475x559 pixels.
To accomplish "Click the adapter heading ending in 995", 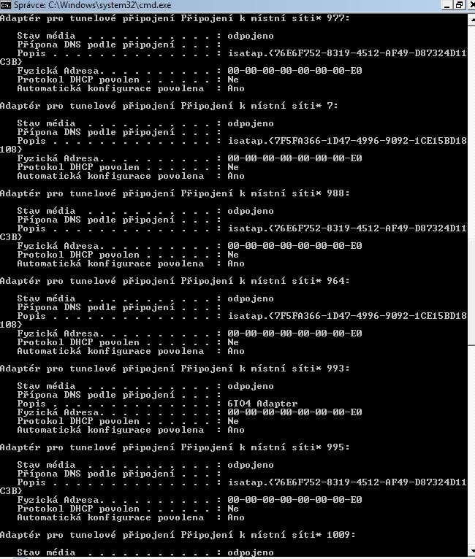I will 175,447.
